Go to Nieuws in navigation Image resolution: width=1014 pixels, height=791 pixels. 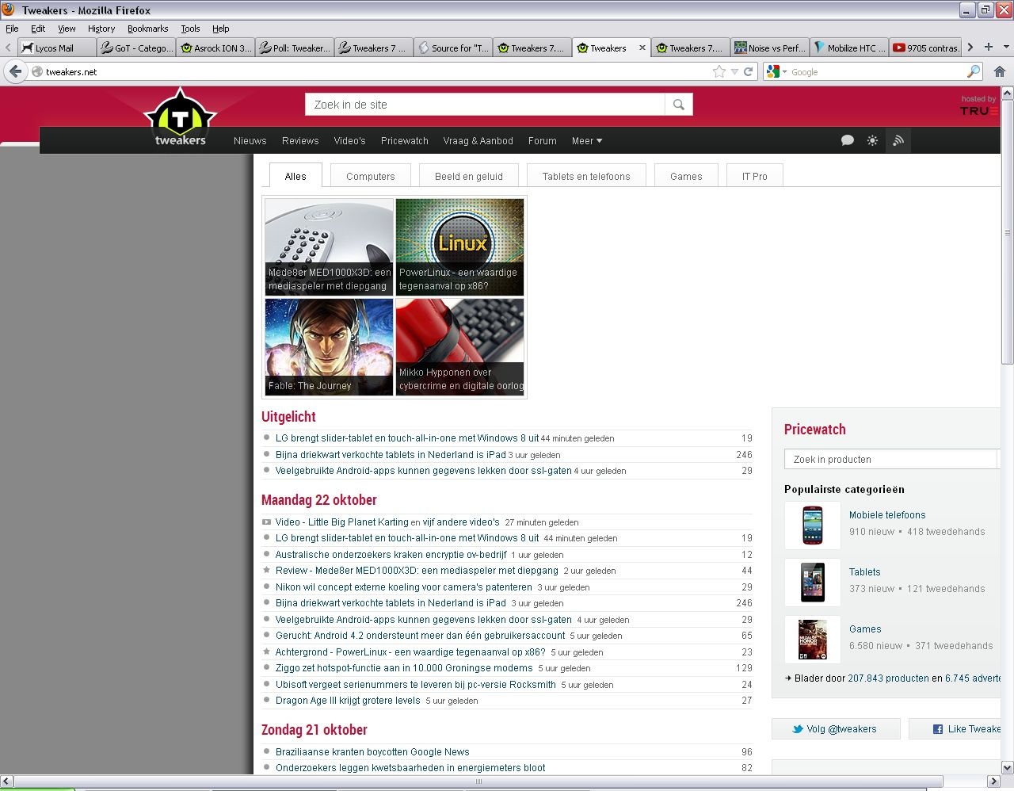pos(250,140)
